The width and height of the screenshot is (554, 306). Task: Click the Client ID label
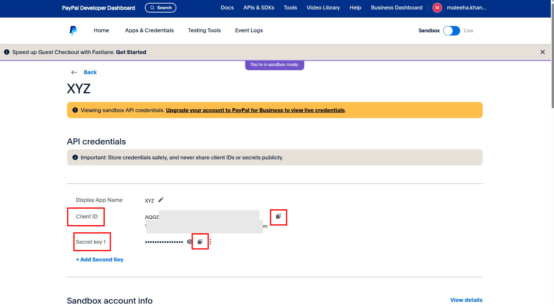(x=87, y=216)
